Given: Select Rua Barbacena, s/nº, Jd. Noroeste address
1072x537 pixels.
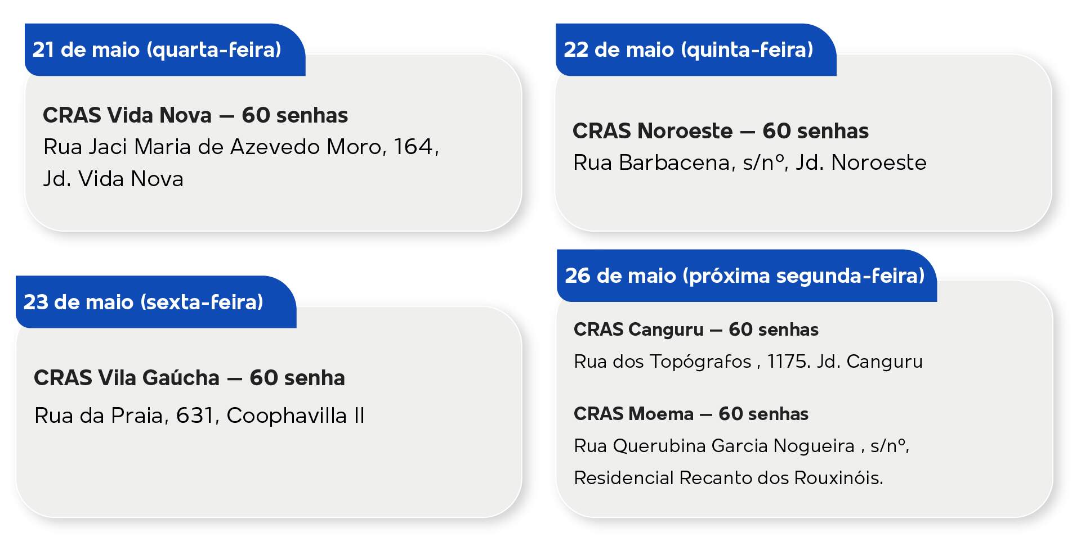Looking at the screenshot, I should [749, 163].
